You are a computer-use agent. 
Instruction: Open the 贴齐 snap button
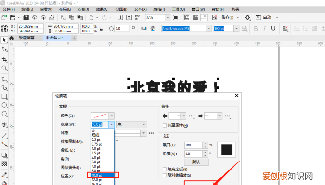[227, 18]
